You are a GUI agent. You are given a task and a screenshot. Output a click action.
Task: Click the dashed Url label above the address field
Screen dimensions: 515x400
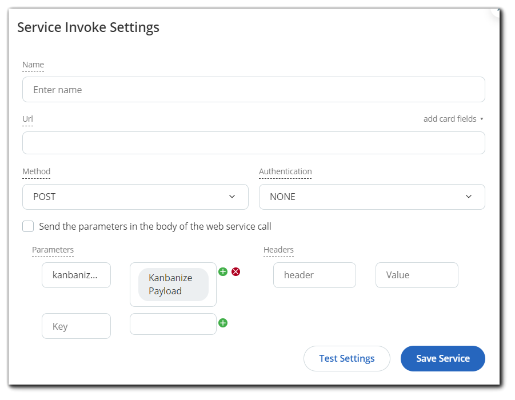pyautogui.click(x=27, y=119)
